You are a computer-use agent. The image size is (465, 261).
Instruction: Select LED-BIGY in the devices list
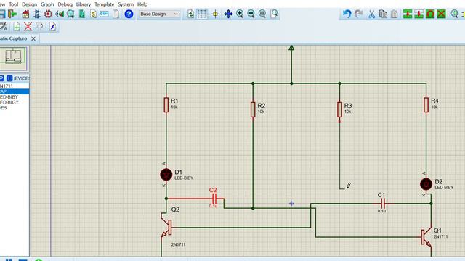click(x=15, y=102)
